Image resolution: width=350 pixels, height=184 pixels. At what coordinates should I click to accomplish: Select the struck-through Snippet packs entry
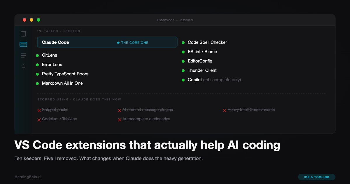point(55,110)
